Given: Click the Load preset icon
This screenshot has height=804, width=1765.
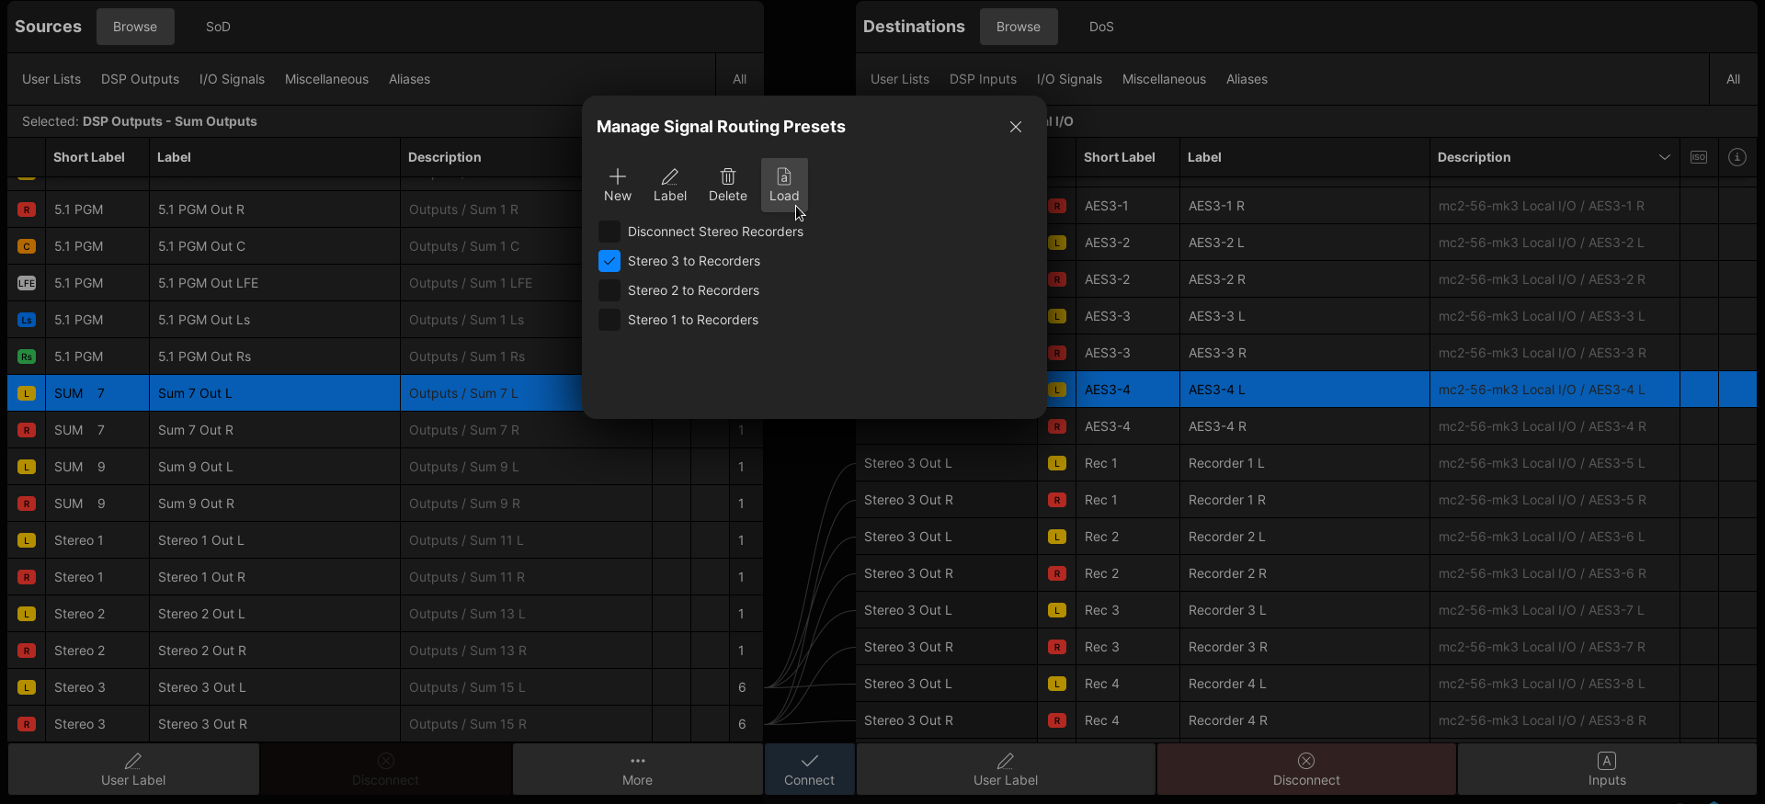Looking at the screenshot, I should click(x=784, y=183).
